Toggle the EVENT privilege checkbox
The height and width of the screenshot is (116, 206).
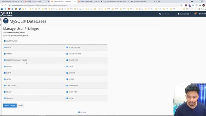(5, 73)
